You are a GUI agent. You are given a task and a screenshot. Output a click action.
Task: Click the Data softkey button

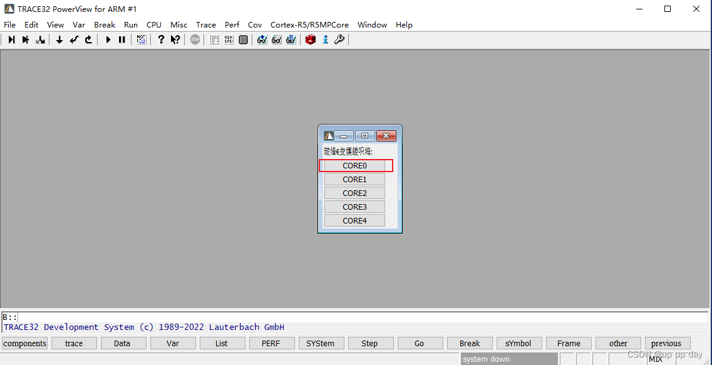123,343
